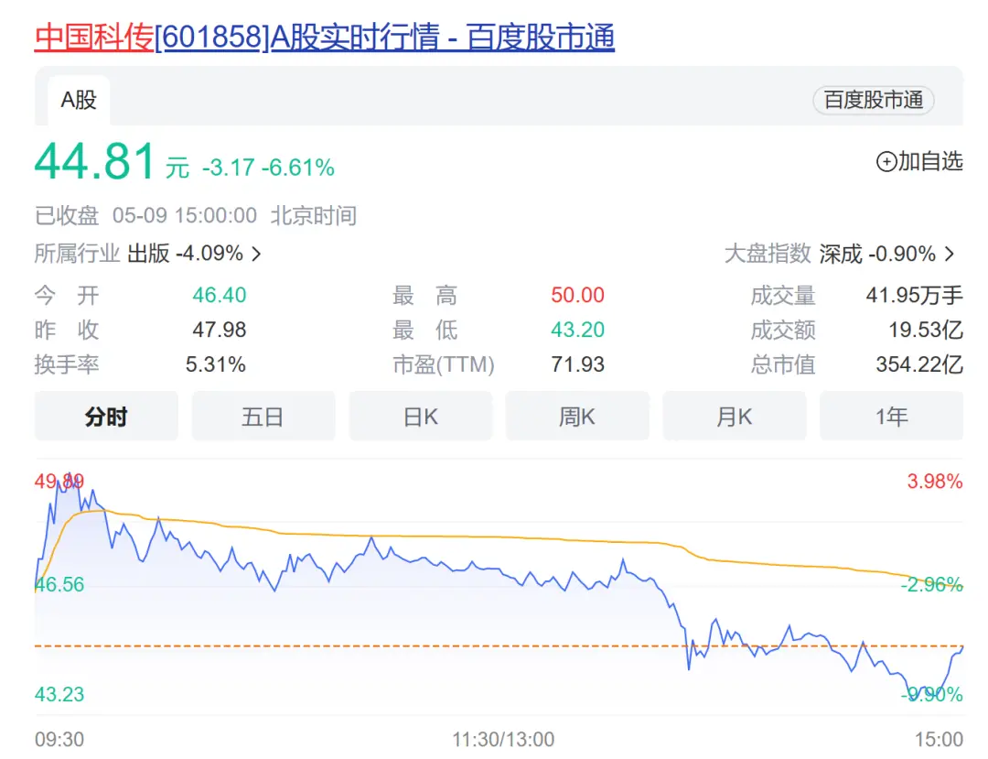Switch to 日K chart tab
This screenshot has height=759, width=988.
pos(420,416)
